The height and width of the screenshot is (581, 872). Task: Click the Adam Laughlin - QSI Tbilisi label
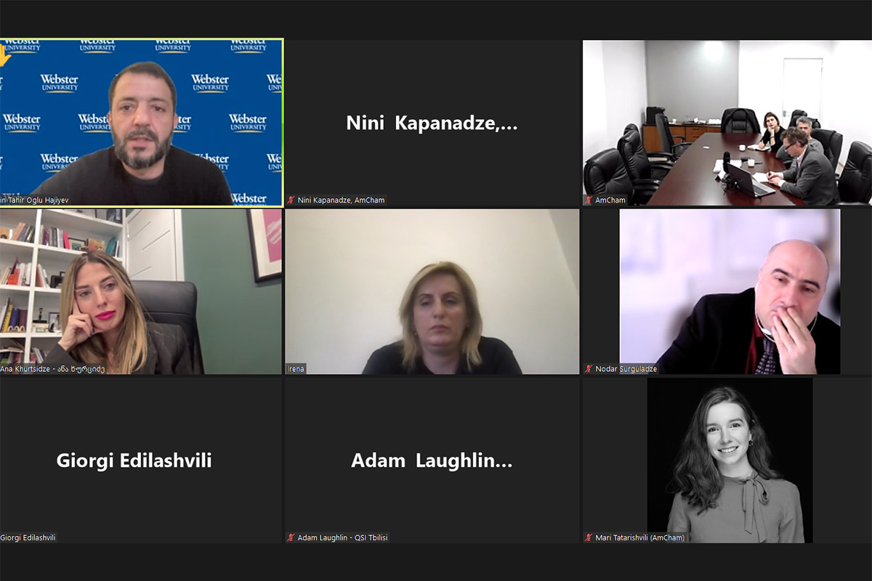tap(343, 537)
